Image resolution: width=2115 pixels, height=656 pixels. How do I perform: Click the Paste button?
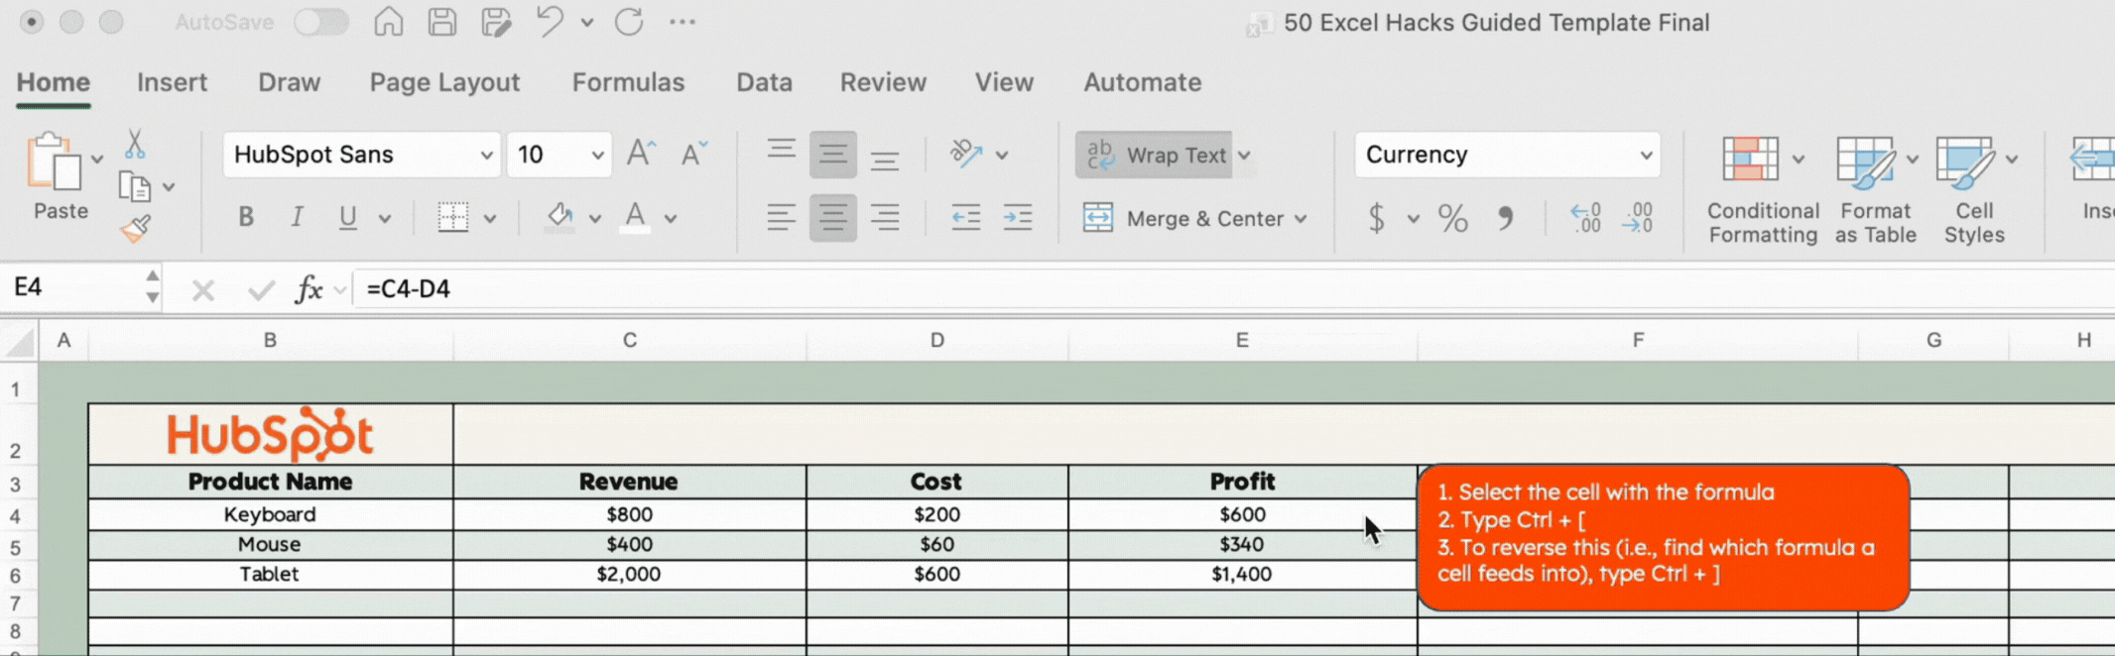pyautogui.click(x=58, y=176)
